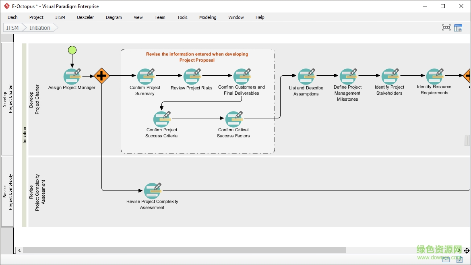Click the fit-to-window icon in top right
Screen dimensions: 471x265
(x=446, y=28)
